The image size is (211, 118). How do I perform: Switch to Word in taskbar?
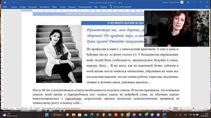(164, 115)
